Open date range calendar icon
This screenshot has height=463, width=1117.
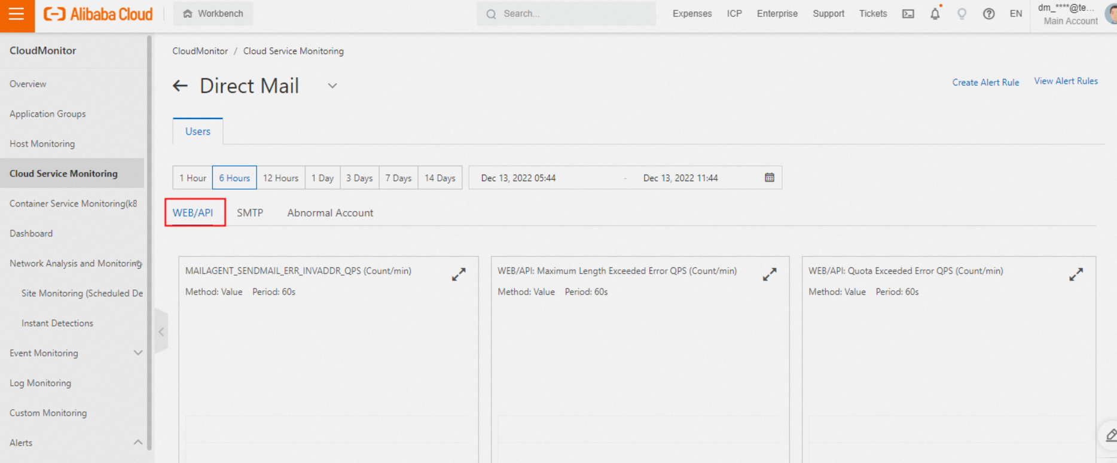[770, 178]
